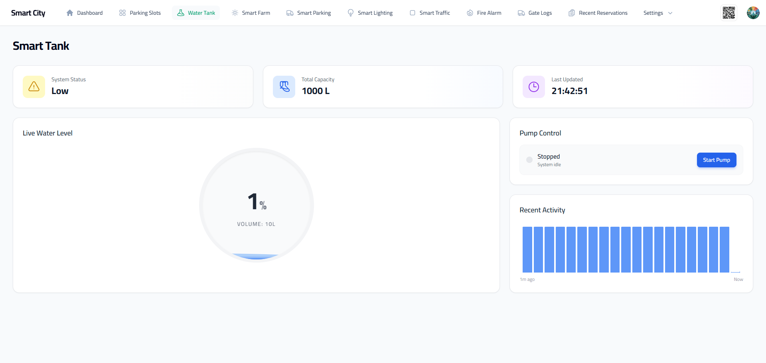766x363 pixels.
Task: View the Gate Logs page
Action: [x=535, y=13]
